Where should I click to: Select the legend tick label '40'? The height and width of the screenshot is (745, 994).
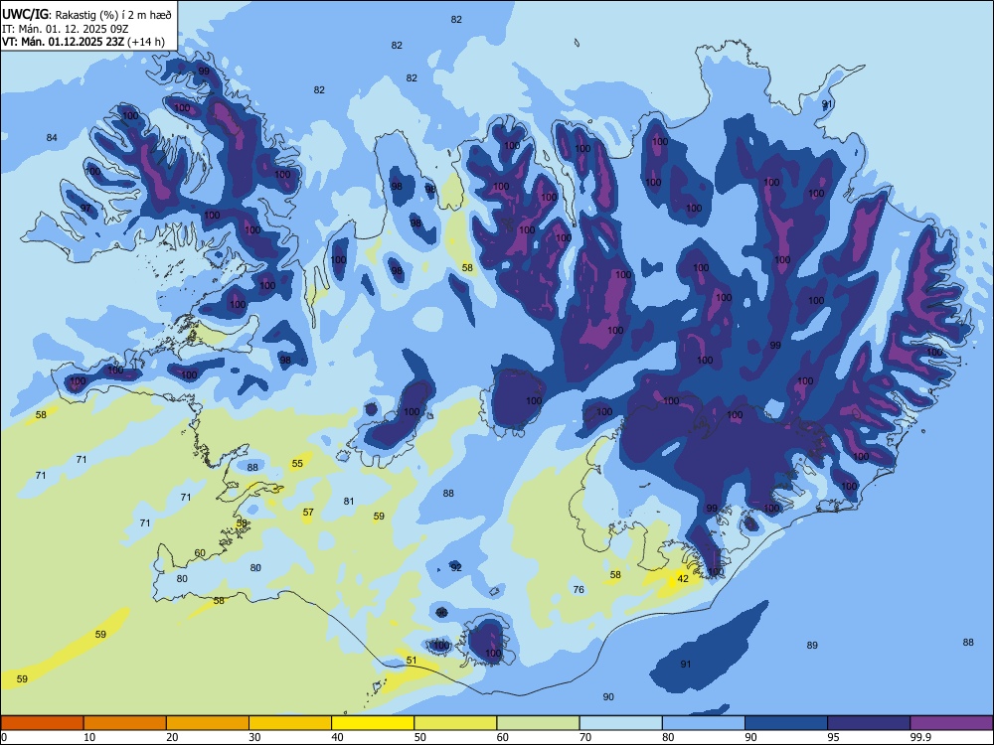point(338,737)
